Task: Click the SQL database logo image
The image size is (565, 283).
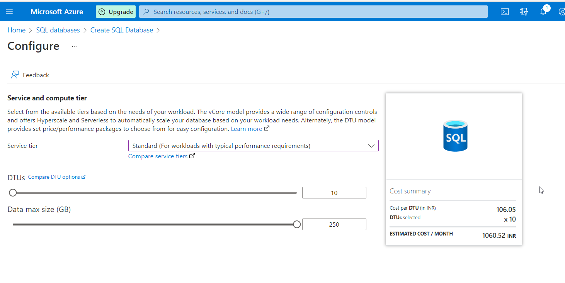Action: (455, 136)
